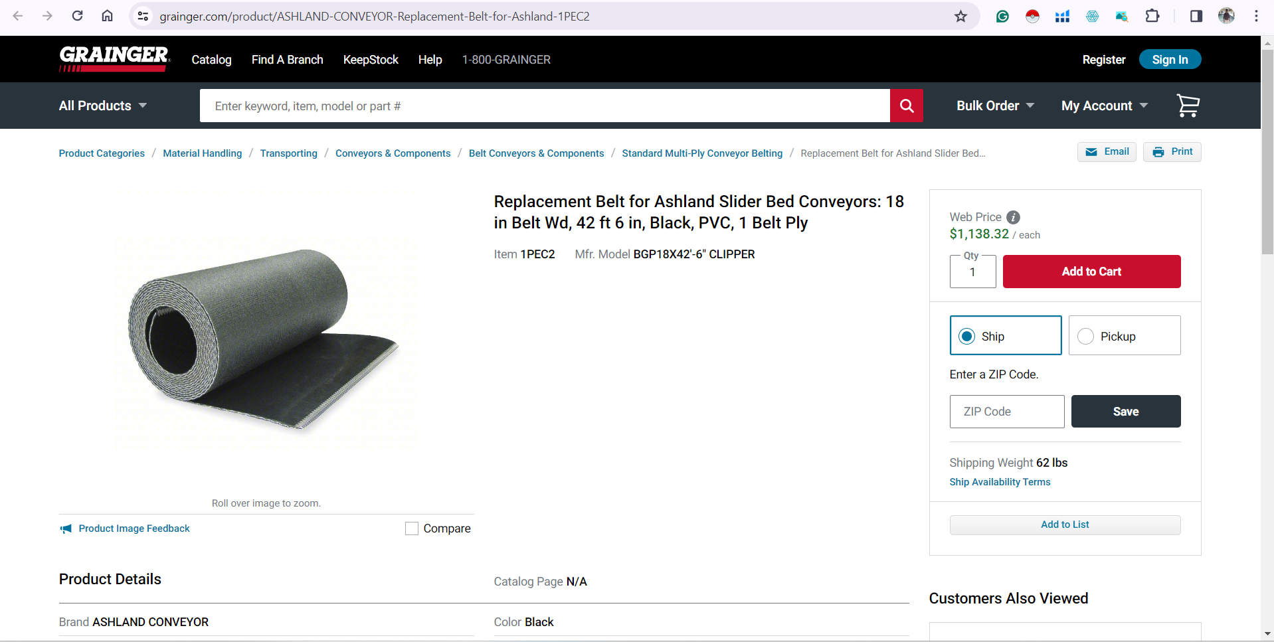Click the Web Price info icon
1274x642 pixels.
click(1013, 217)
